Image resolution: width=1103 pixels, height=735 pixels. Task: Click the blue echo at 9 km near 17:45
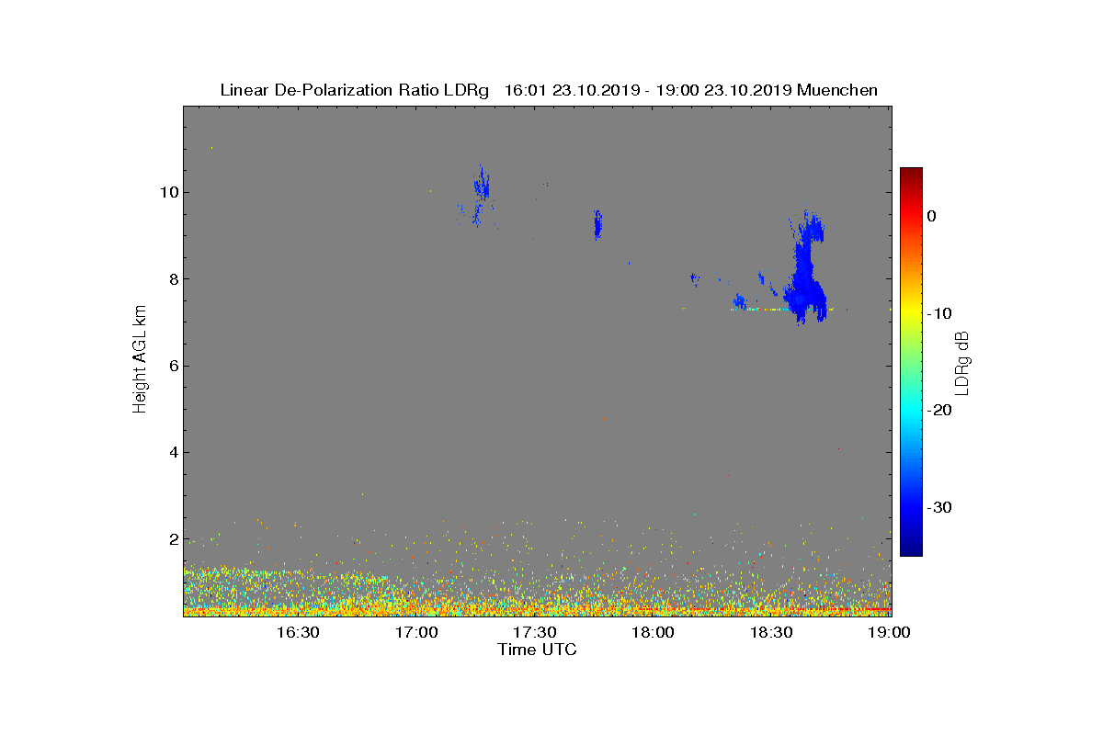point(597,224)
